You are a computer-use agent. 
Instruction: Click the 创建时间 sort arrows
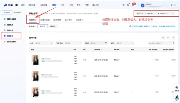click(101, 49)
